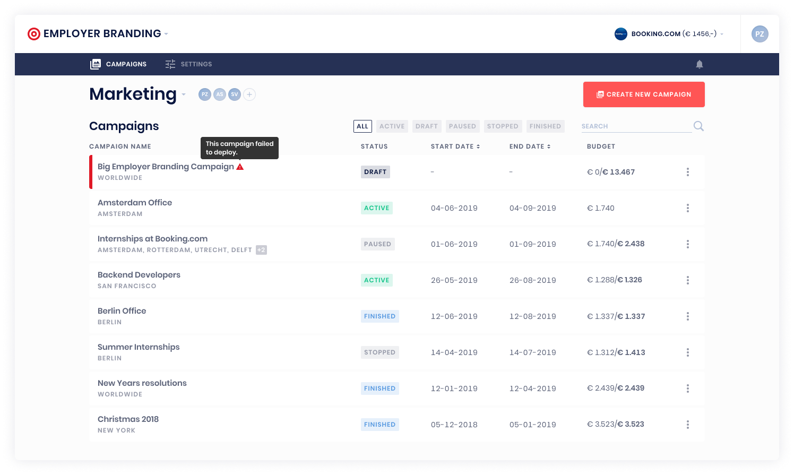Click end date 26-08-2019
This screenshot has width=794, height=475.
click(x=533, y=280)
